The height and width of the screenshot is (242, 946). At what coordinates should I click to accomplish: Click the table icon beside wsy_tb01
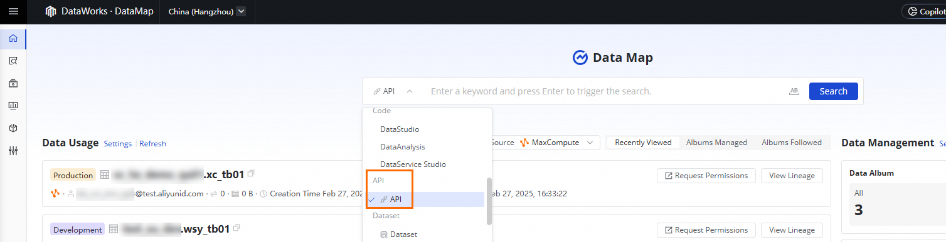pyautogui.click(x=114, y=229)
